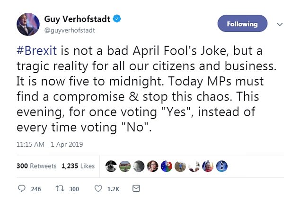Open the woman with glasses avatar
The image size is (300, 205).
click(x=152, y=166)
